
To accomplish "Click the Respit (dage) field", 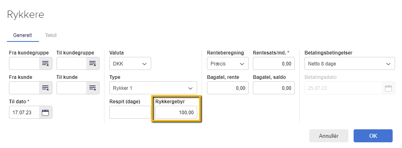I will point(130,112).
